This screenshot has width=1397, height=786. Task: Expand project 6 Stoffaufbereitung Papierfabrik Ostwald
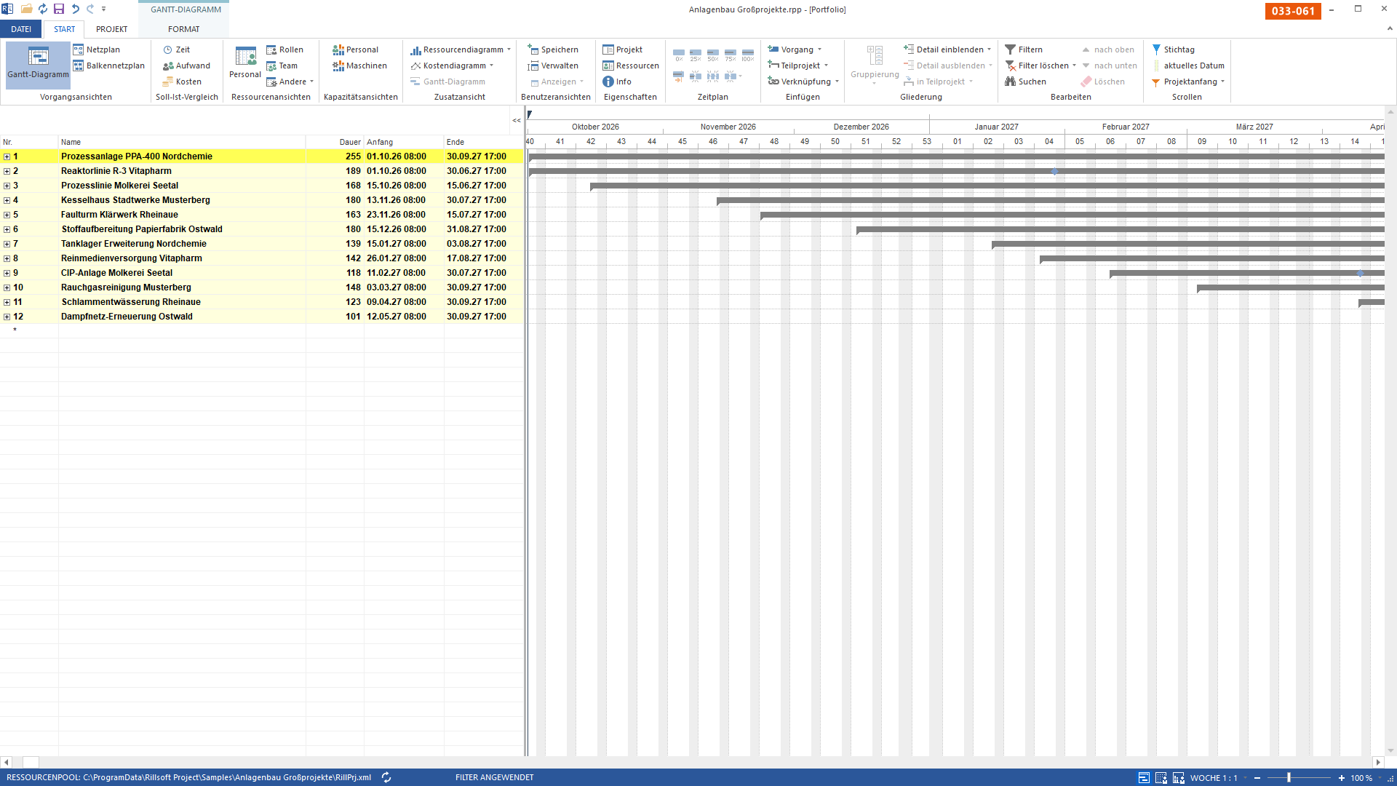click(7, 229)
